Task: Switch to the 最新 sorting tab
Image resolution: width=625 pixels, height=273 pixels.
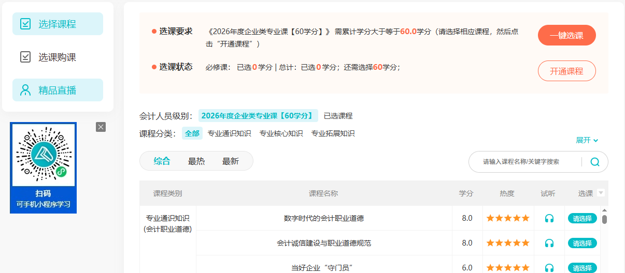Action: (231, 161)
